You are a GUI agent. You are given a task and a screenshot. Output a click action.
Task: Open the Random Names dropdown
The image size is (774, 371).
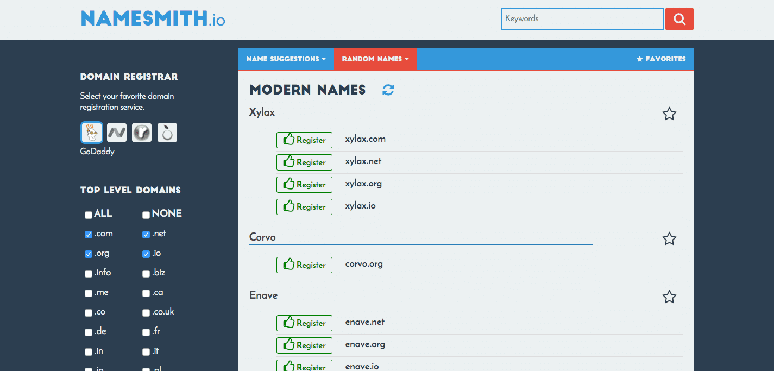point(375,59)
